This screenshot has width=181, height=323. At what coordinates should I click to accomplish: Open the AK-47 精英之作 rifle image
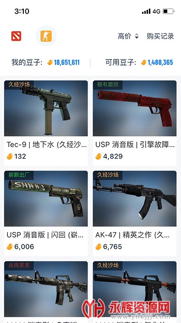pos(135,199)
